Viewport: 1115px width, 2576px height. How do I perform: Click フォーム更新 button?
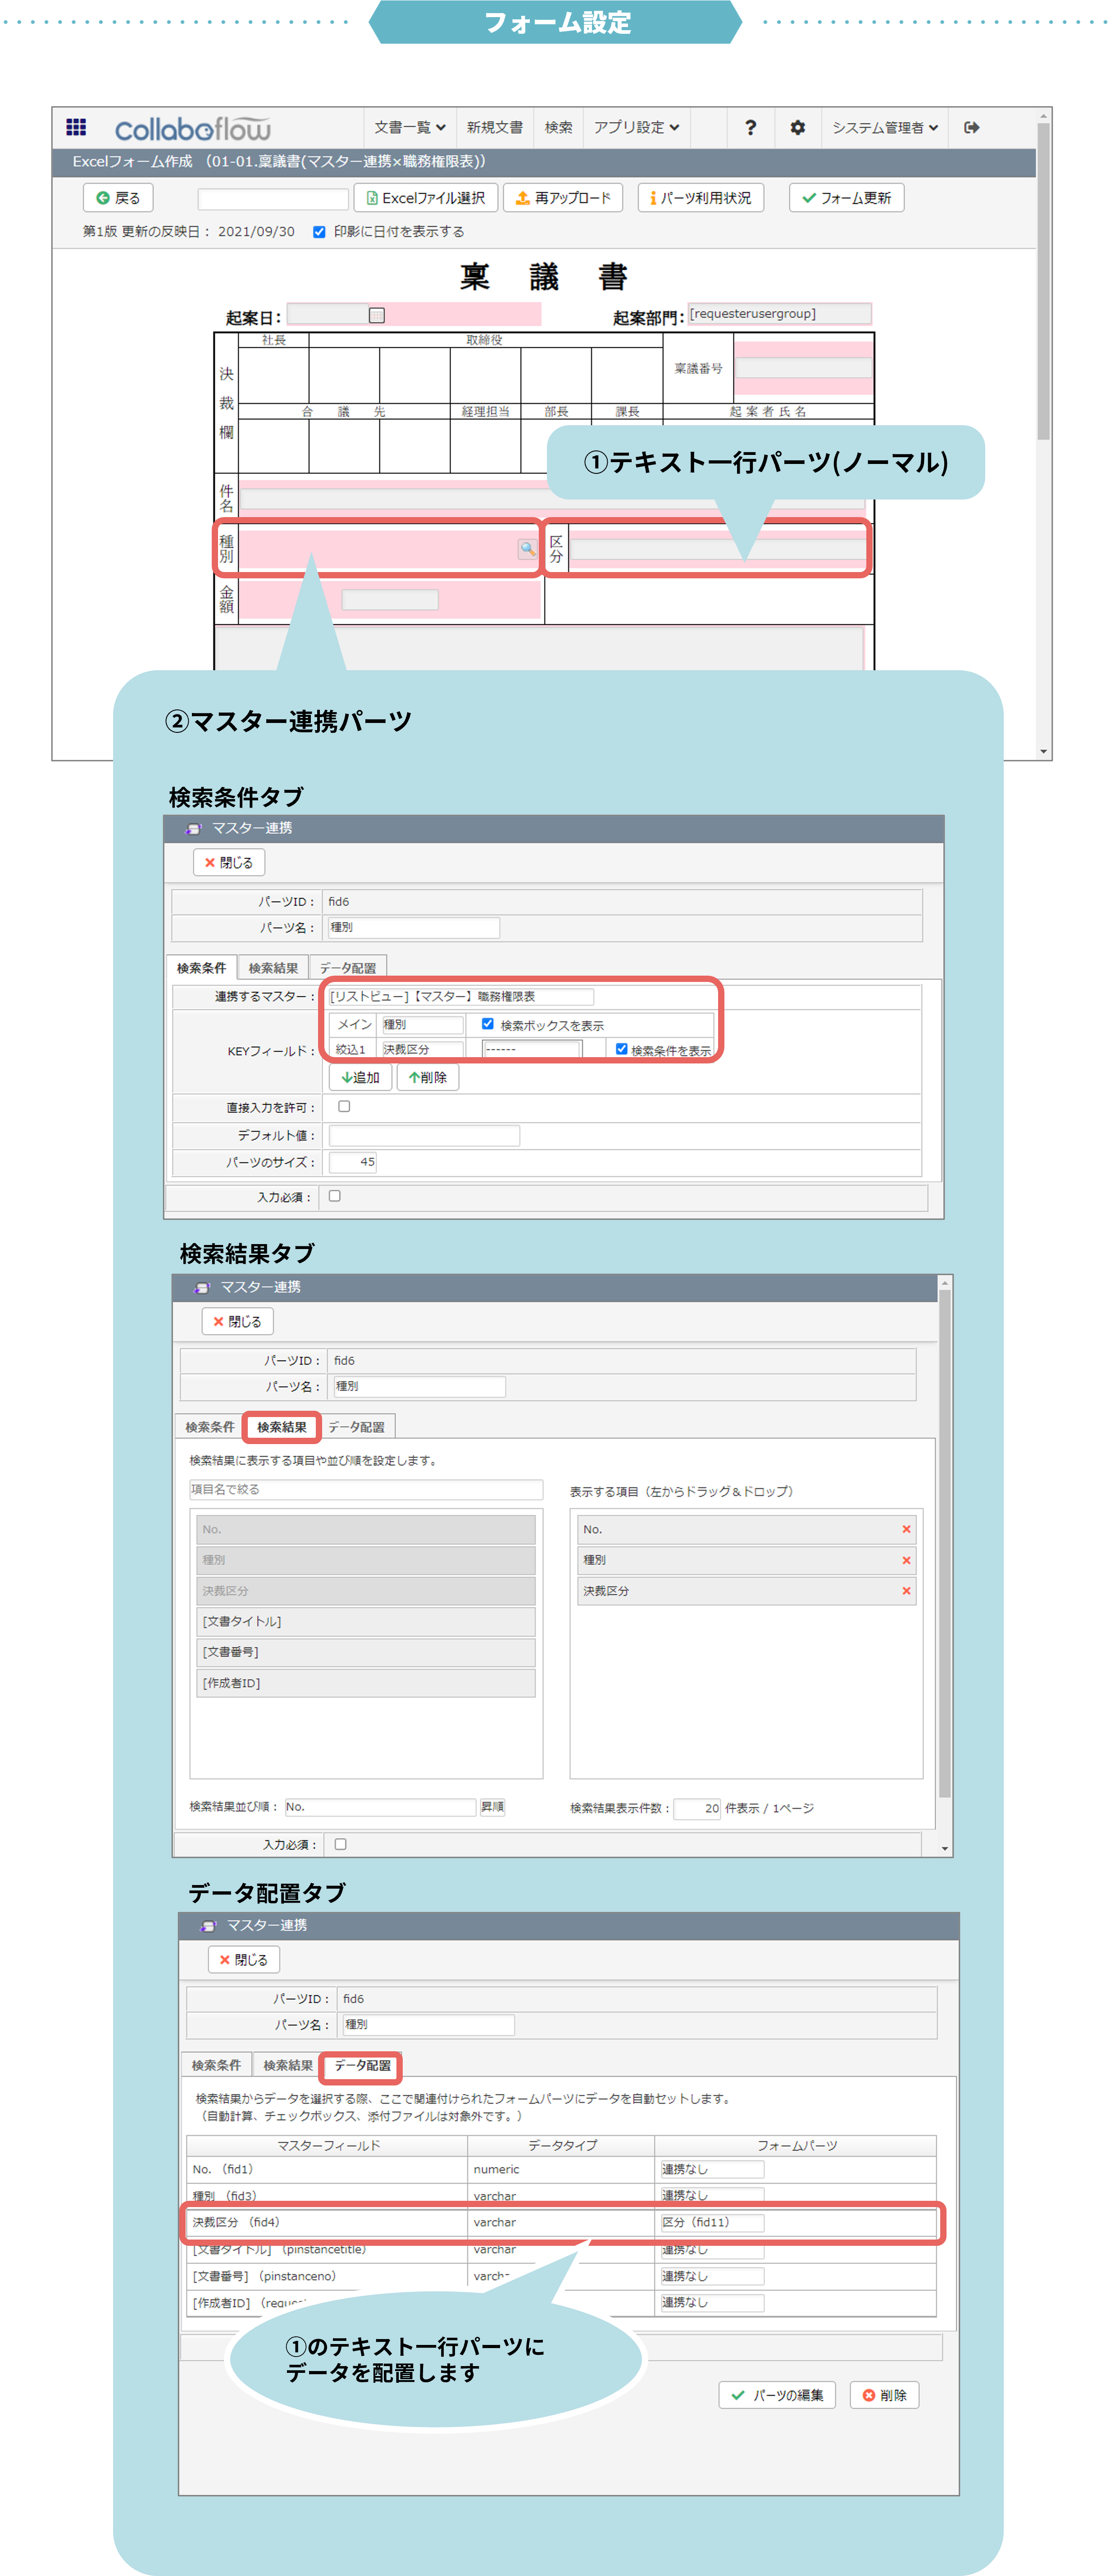point(846,198)
